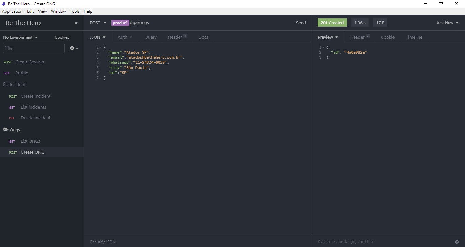Click the 201 Created status badge
The width and height of the screenshot is (465, 247).
click(332, 23)
